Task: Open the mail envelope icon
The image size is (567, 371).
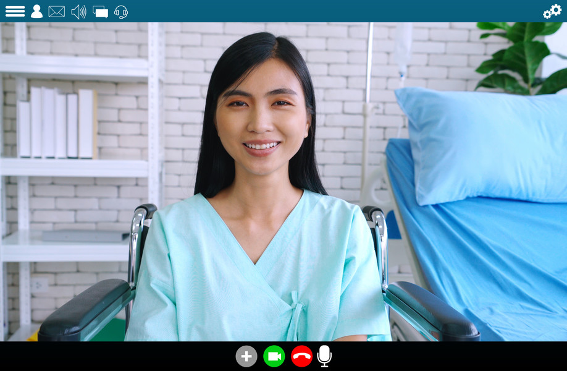Action: [x=57, y=12]
